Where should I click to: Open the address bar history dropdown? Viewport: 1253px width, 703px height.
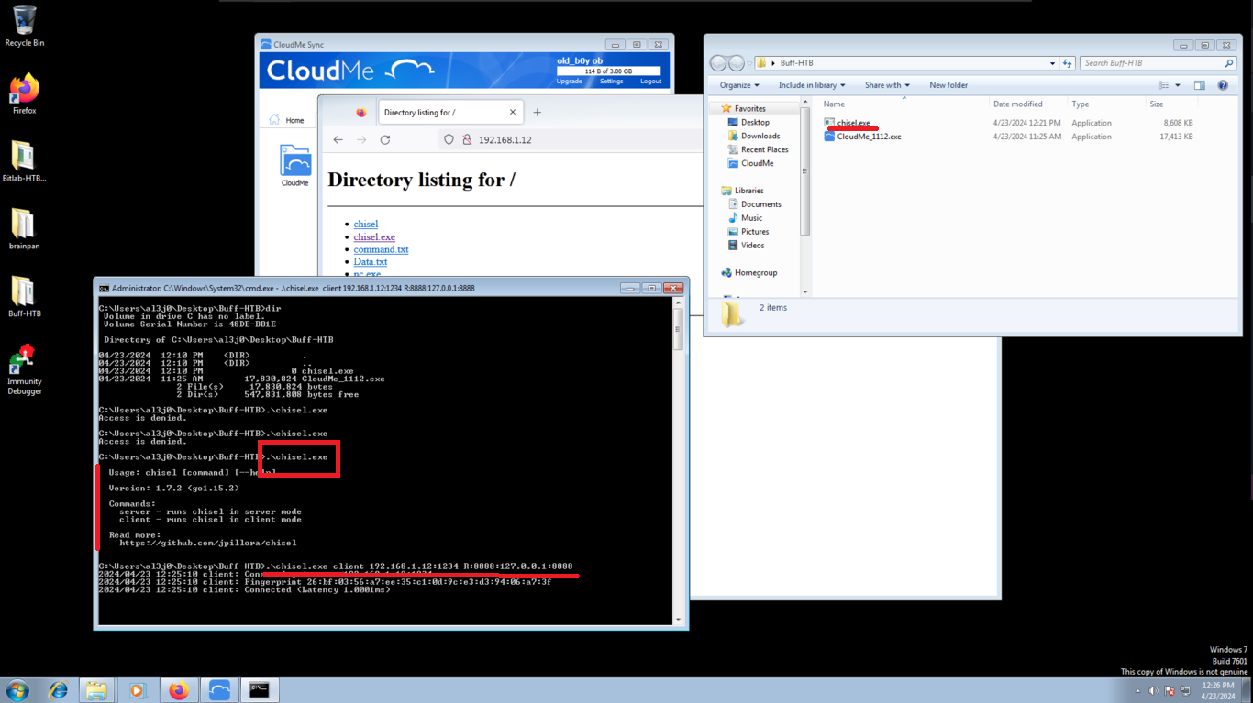(1052, 63)
